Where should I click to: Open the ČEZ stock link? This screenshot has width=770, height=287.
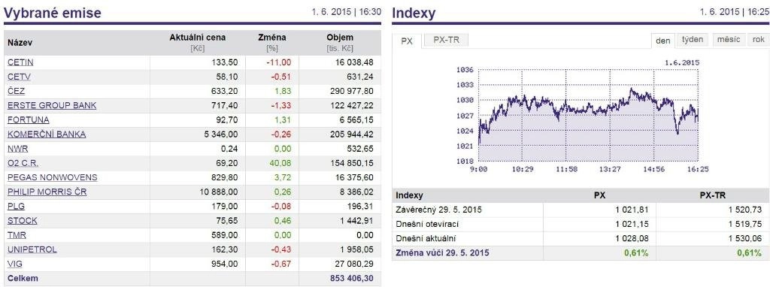[17, 91]
